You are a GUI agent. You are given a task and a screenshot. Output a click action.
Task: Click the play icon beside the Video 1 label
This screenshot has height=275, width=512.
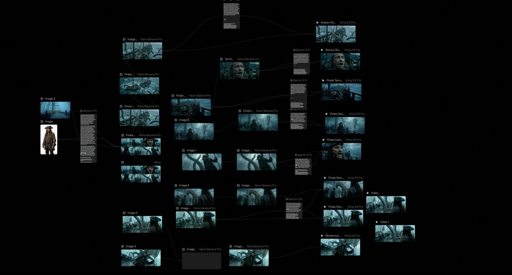point(377,222)
